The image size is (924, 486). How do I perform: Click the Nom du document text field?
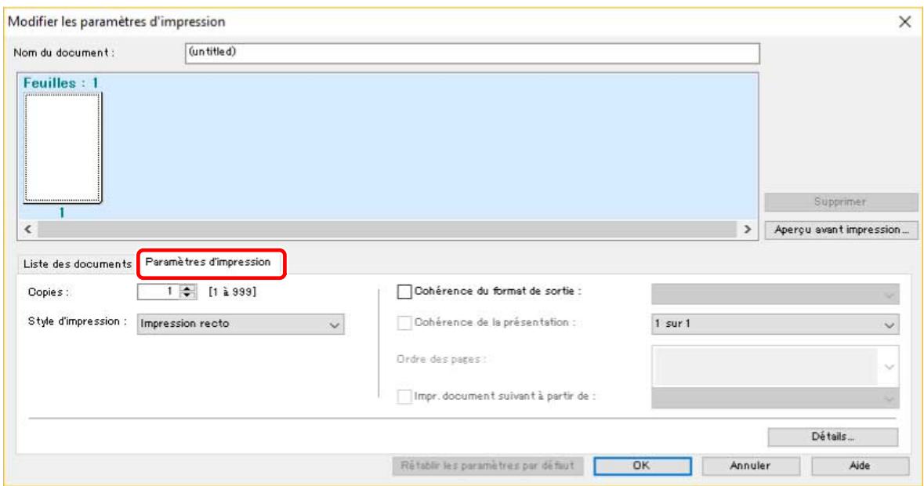point(472,53)
